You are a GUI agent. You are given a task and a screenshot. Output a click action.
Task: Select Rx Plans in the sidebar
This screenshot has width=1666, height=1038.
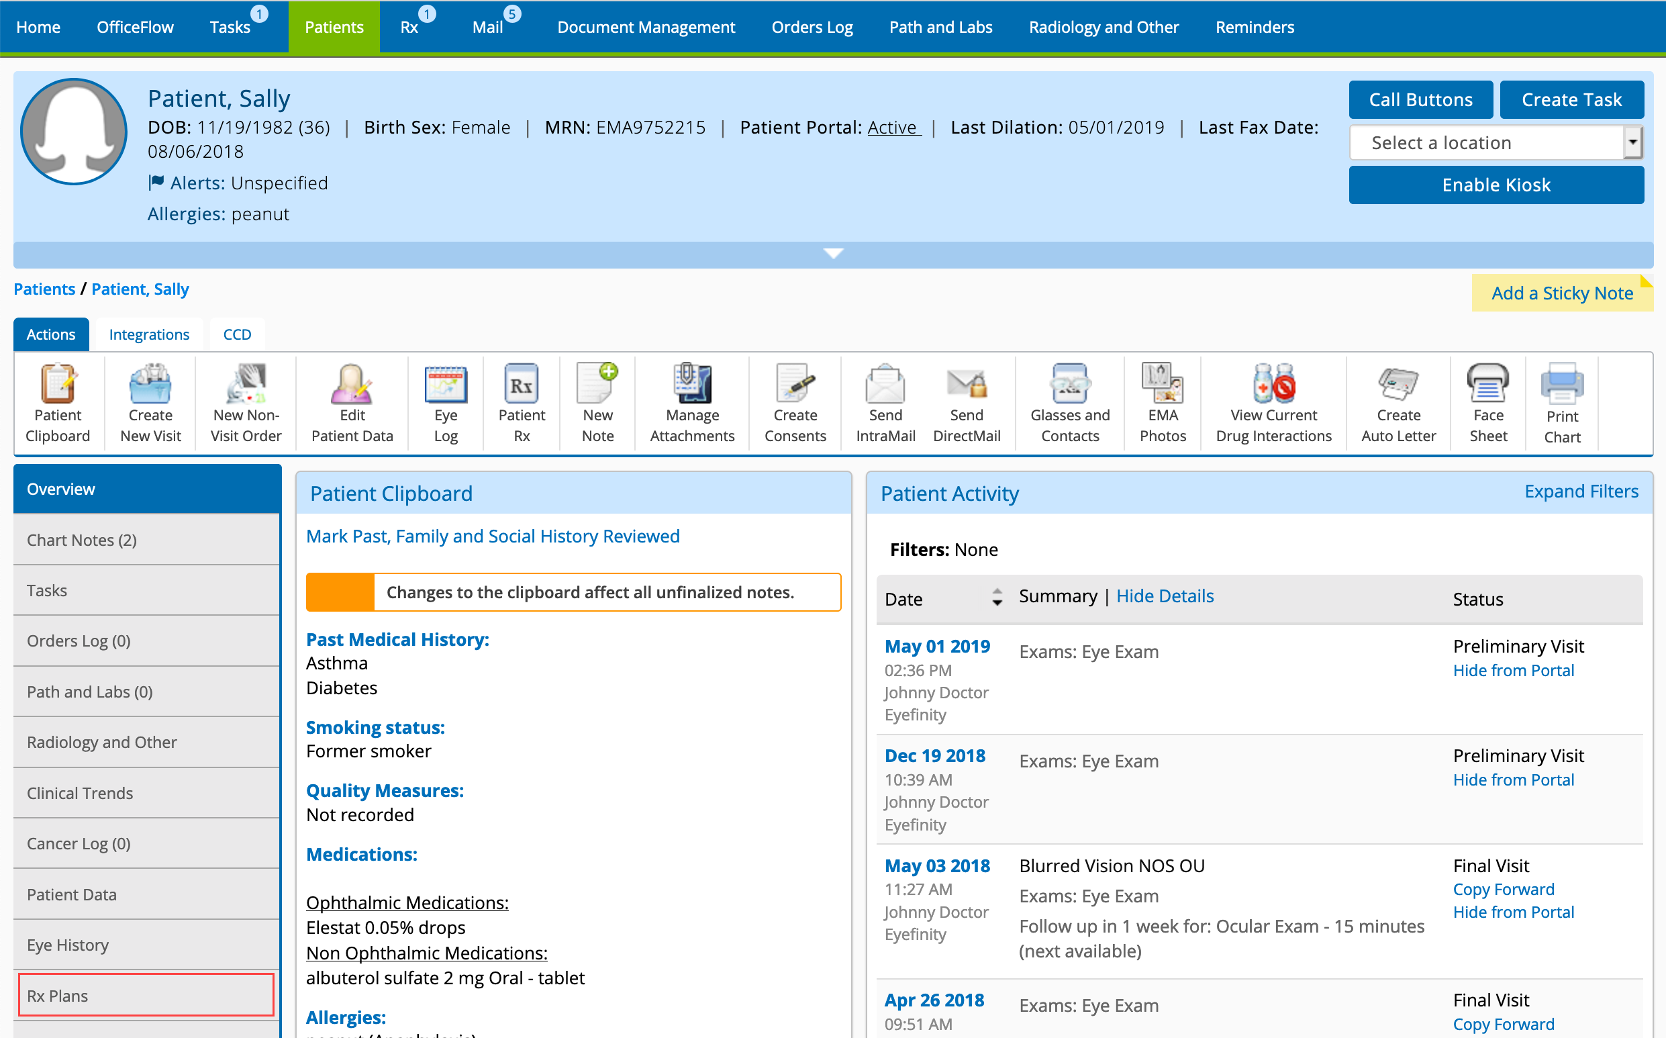pyautogui.click(x=146, y=995)
